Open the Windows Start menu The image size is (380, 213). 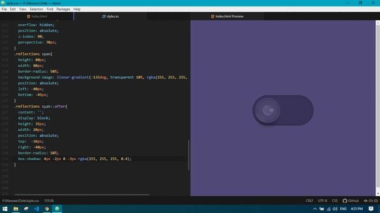(x=5, y=209)
